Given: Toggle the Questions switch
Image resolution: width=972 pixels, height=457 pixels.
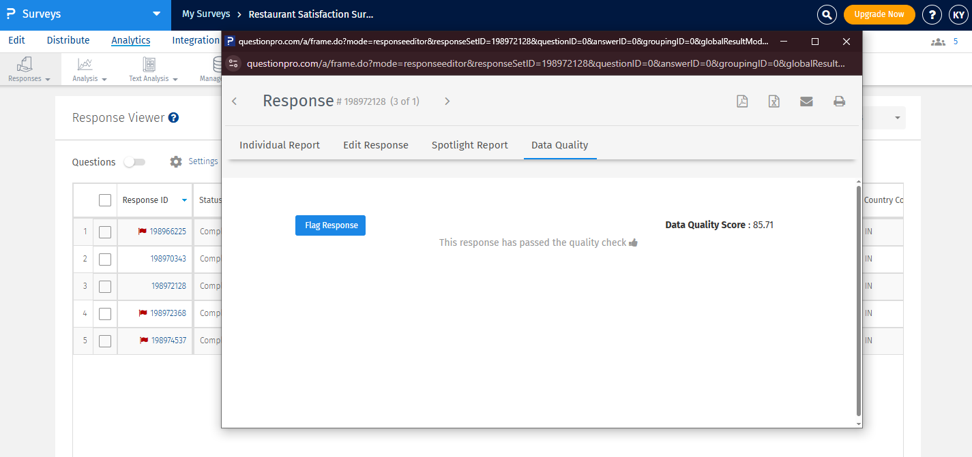Looking at the screenshot, I should [x=134, y=161].
